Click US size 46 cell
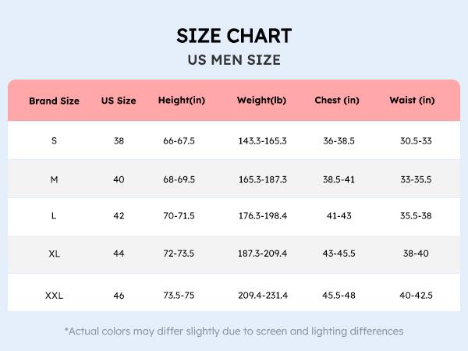Viewport: 468px width, 351px height. point(119,296)
